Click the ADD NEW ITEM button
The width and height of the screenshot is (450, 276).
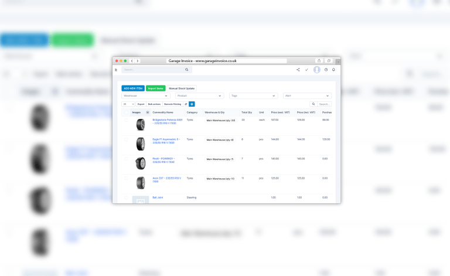(x=132, y=88)
